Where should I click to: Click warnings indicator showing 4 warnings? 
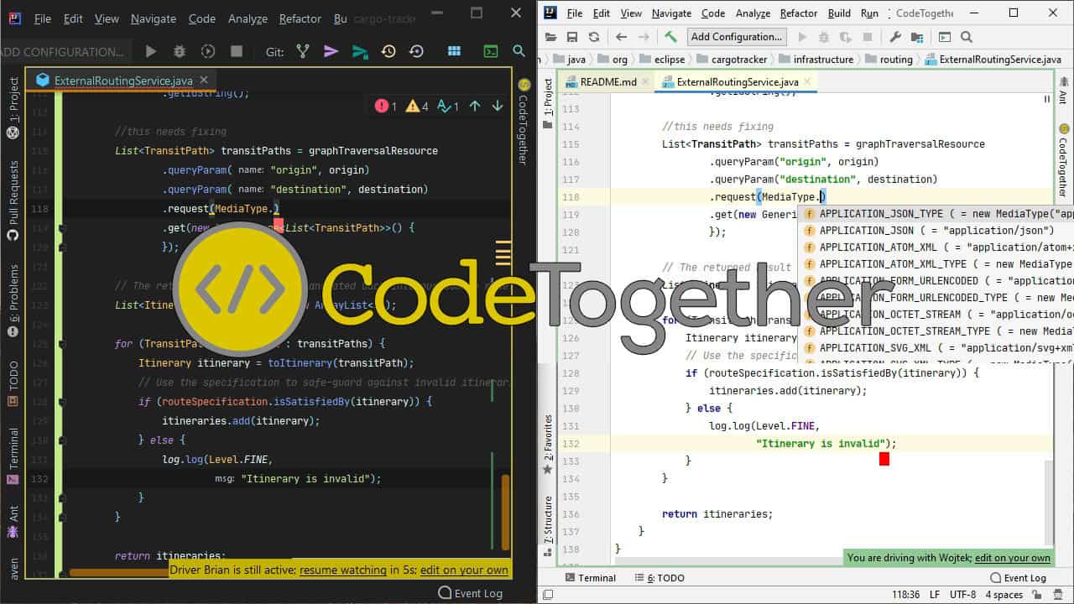[417, 106]
